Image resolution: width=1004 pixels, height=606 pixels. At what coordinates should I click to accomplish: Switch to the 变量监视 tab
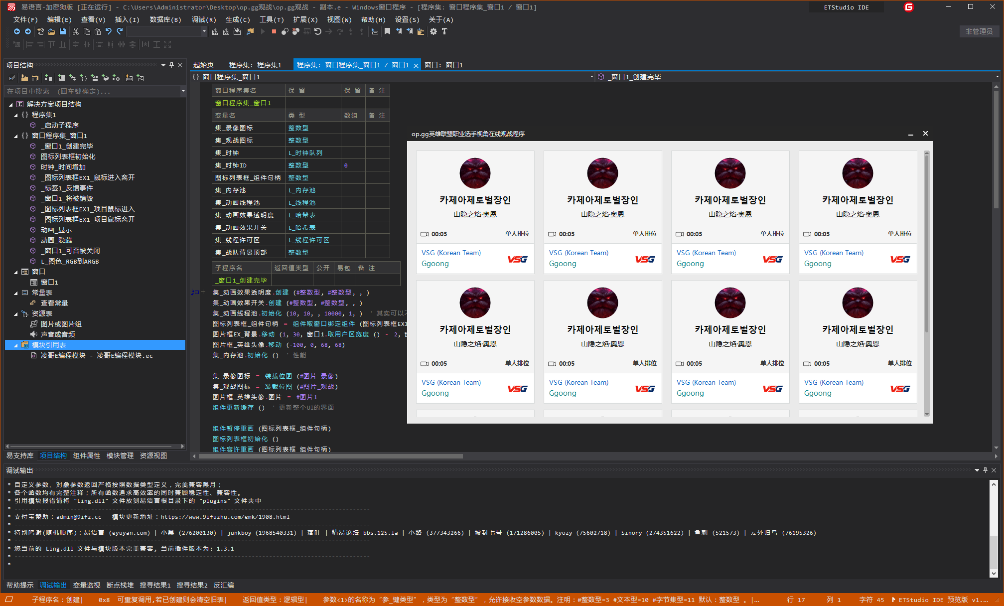87,585
